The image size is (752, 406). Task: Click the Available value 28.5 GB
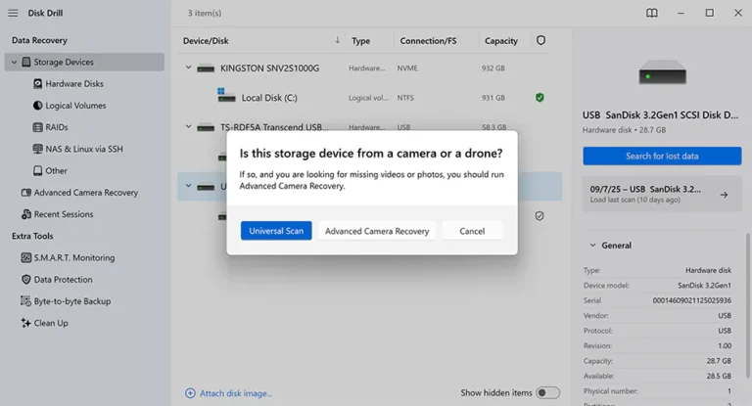pos(719,376)
